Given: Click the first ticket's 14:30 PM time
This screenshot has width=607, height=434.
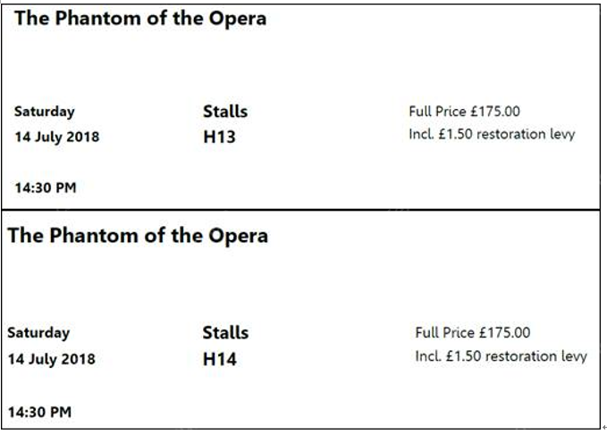Looking at the screenshot, I should coord(46,188).
